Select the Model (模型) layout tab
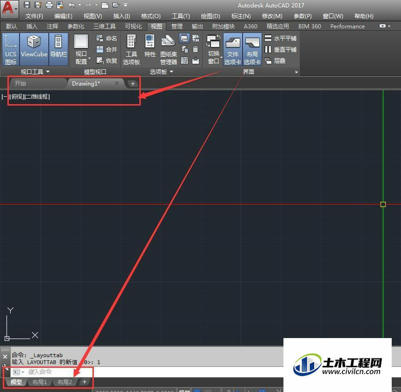The height and width of the screenshot is (392, 401). [16, 382]
